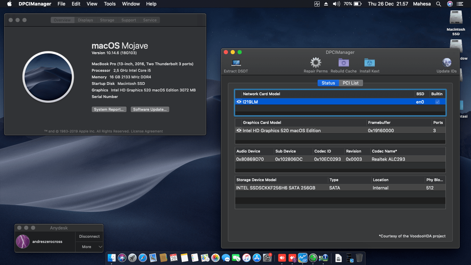The image size is (471, 265).
Task: Click the Update IDs globe icon
Action: point(447,63)
